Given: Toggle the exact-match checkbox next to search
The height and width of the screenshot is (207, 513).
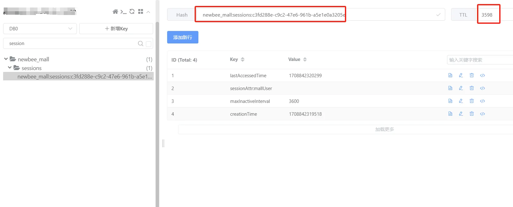Looking at the screenshot, I should (149, 44).
